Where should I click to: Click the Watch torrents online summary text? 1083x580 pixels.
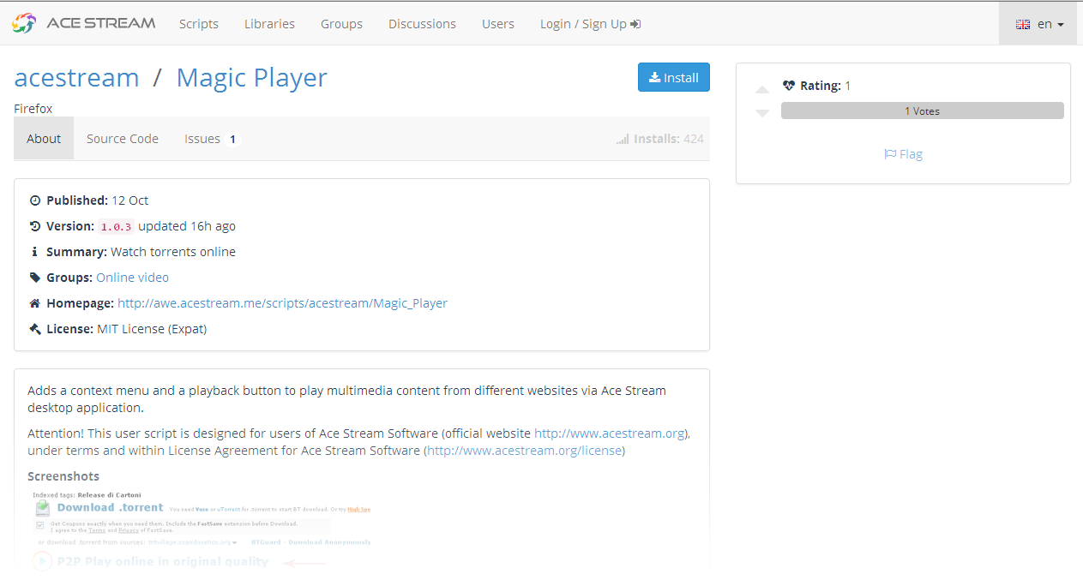click(173, 252)
